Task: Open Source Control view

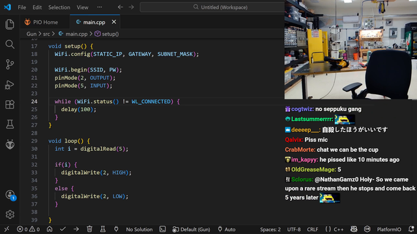Action: point(10,64)
